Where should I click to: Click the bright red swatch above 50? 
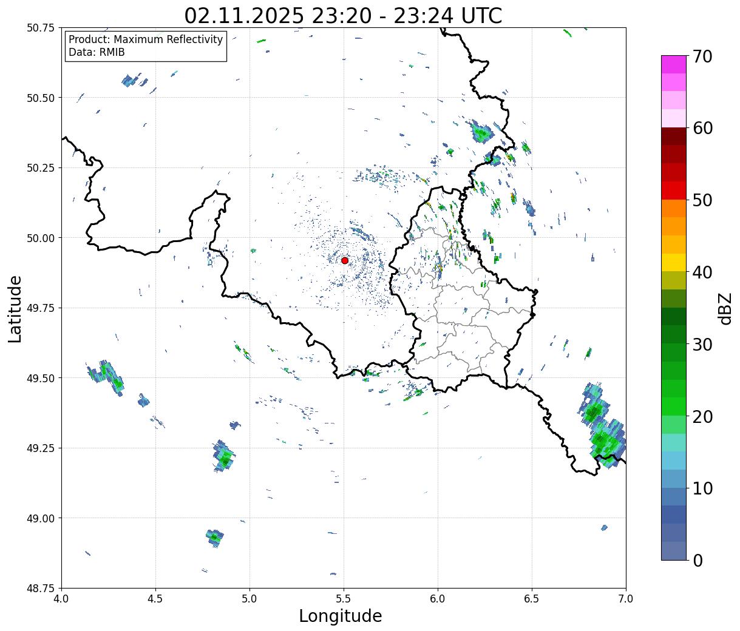[x=674, y=191]
